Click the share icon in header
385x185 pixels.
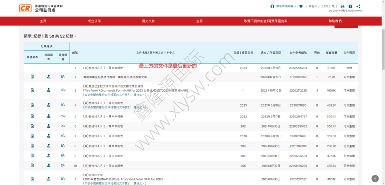358,6
